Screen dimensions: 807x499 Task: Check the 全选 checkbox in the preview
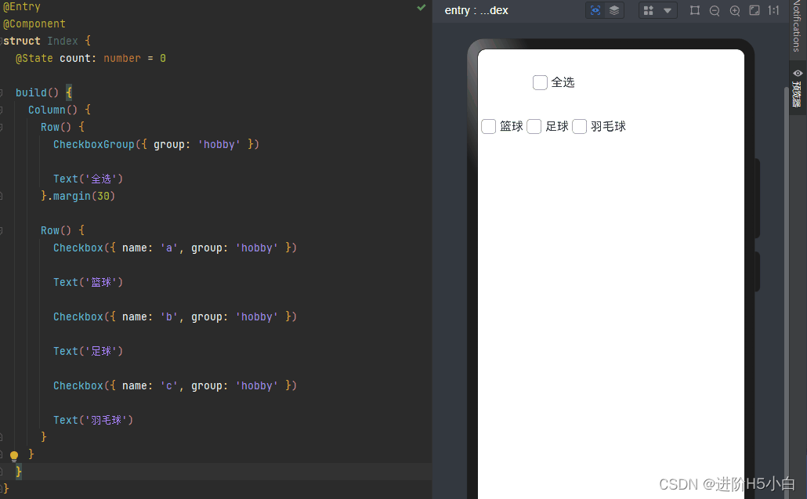539,82
